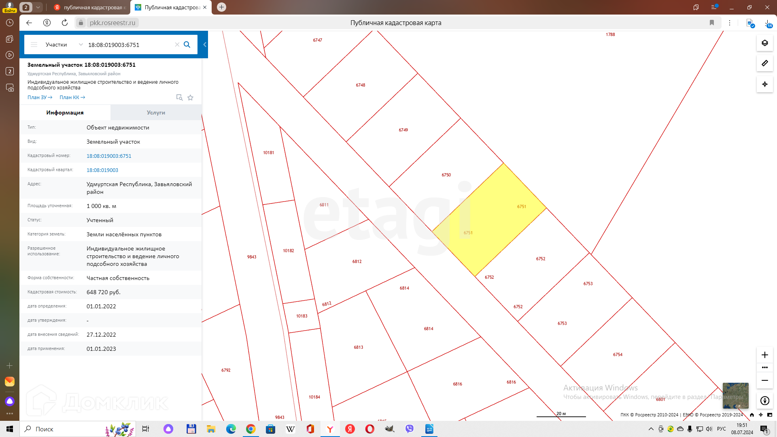The width and height of the screenshot is (777, 437).
Task: Expand the zoom options three dots
Action: coord(764,367)
